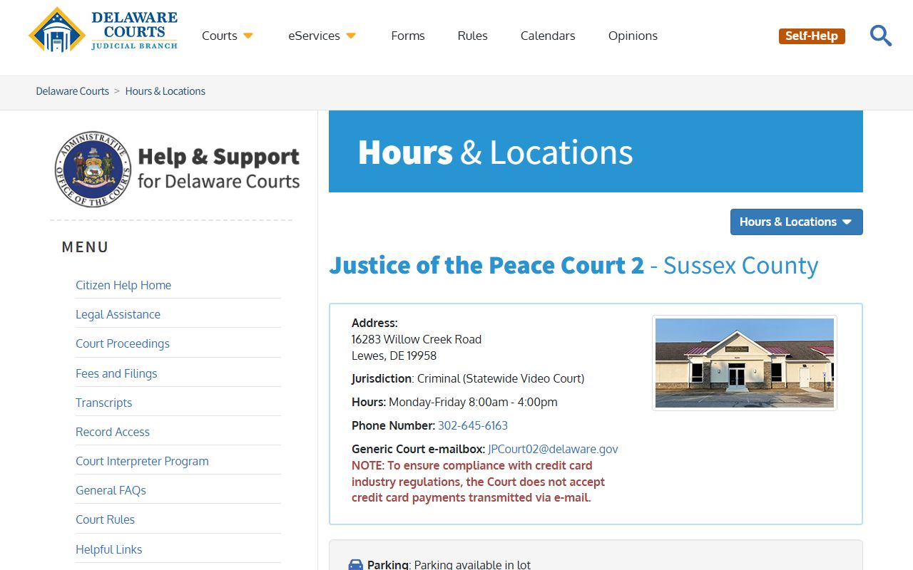The width and height of the screenshot is (913, 570).
Task: Click the car parking icon
Action: (355, 565)
